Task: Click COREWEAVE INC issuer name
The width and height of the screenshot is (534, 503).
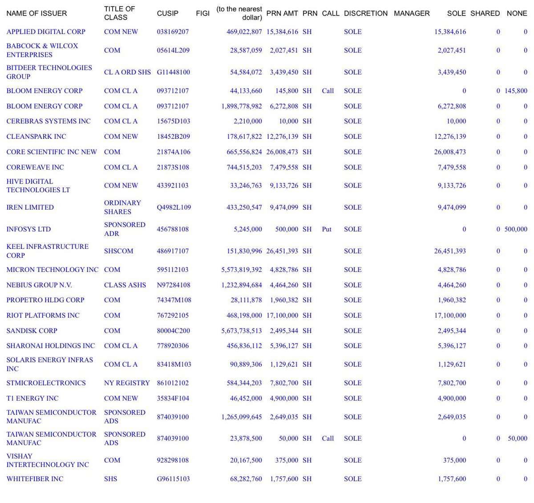Action: tap(35, 167)
